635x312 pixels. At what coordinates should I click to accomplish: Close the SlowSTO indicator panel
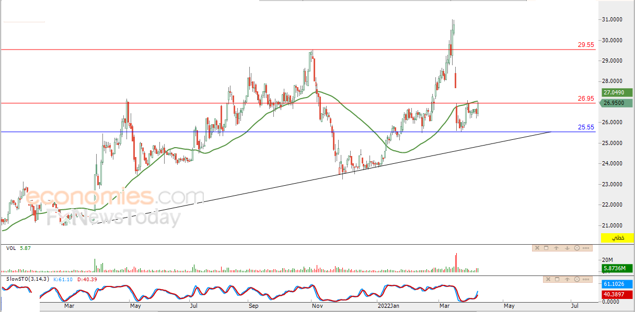tap(548, 279)
